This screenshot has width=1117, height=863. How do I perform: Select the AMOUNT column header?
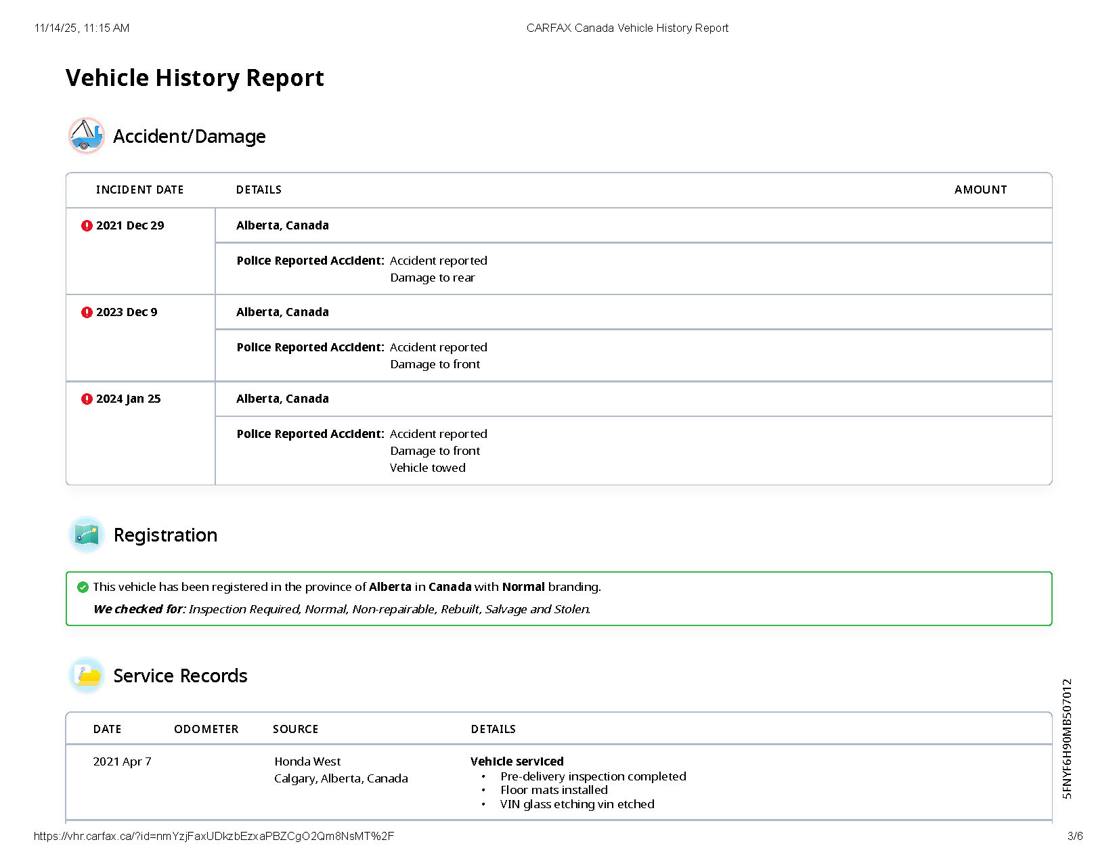(x=980, y=190)
